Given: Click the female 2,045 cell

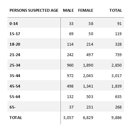Looking at the screenshot, I should pyautogui.click(x=88, y=76).
